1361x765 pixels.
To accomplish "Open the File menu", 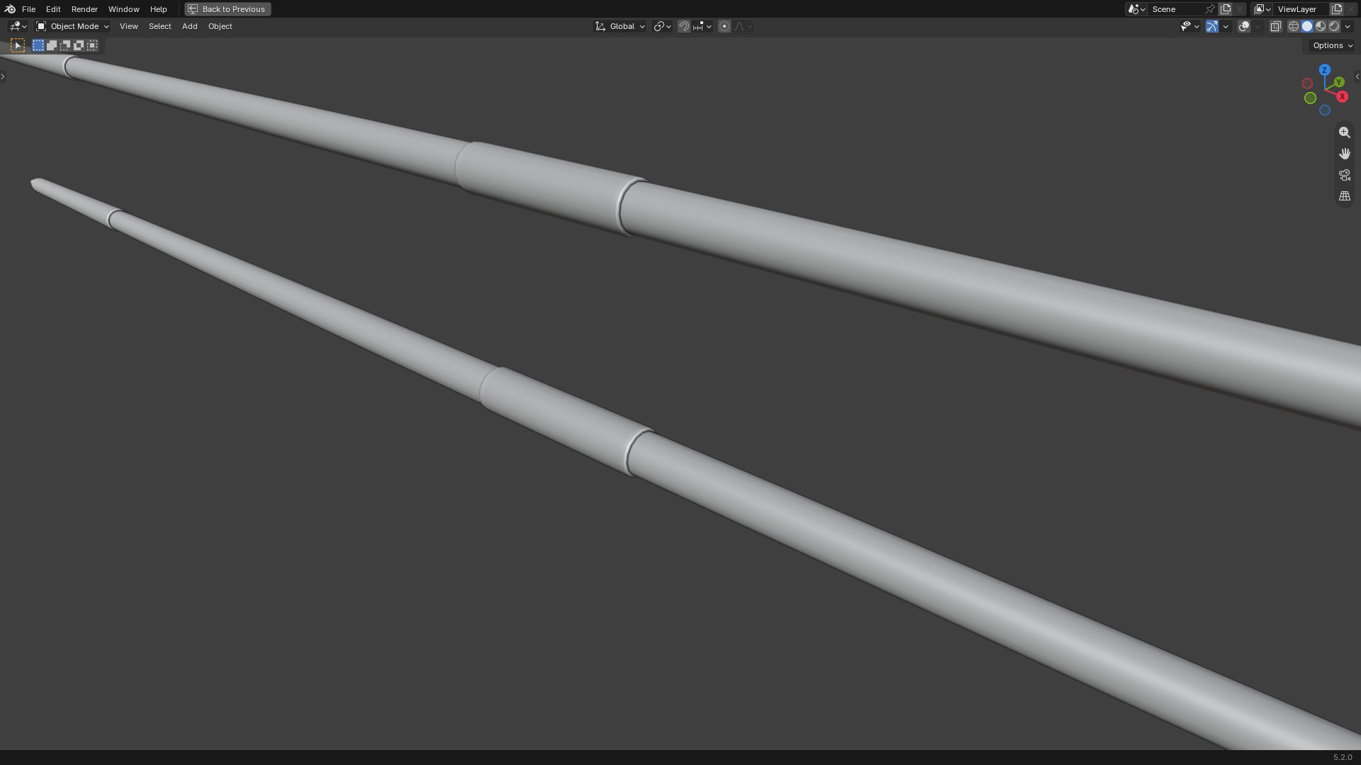I will click(x=28, y=9).
